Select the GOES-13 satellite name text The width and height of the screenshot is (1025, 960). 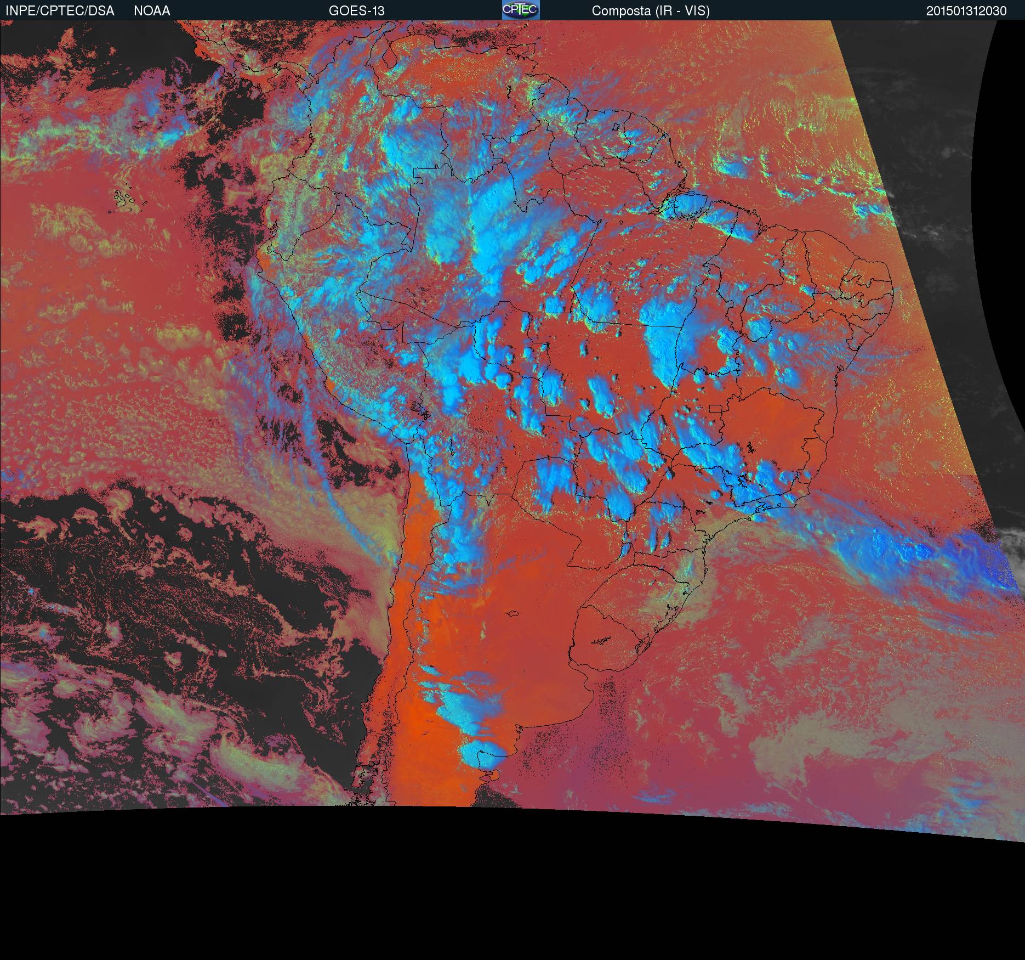[x=356, y=10]
